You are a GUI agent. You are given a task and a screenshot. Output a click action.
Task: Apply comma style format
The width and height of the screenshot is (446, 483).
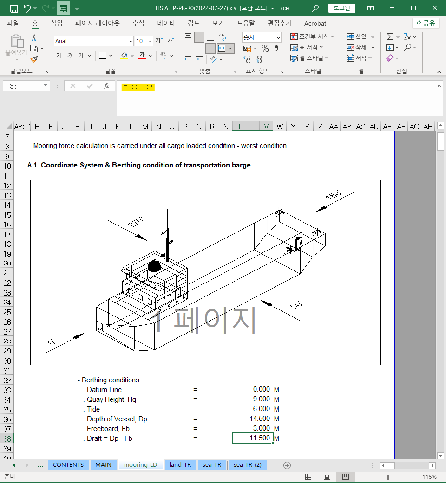[x=277, y=48]
